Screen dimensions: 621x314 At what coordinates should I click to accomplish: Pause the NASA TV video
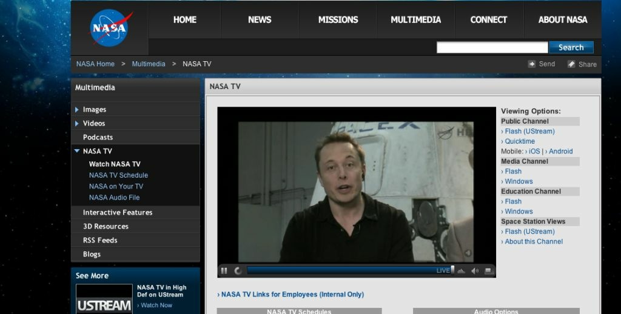(x=224, y=271)
